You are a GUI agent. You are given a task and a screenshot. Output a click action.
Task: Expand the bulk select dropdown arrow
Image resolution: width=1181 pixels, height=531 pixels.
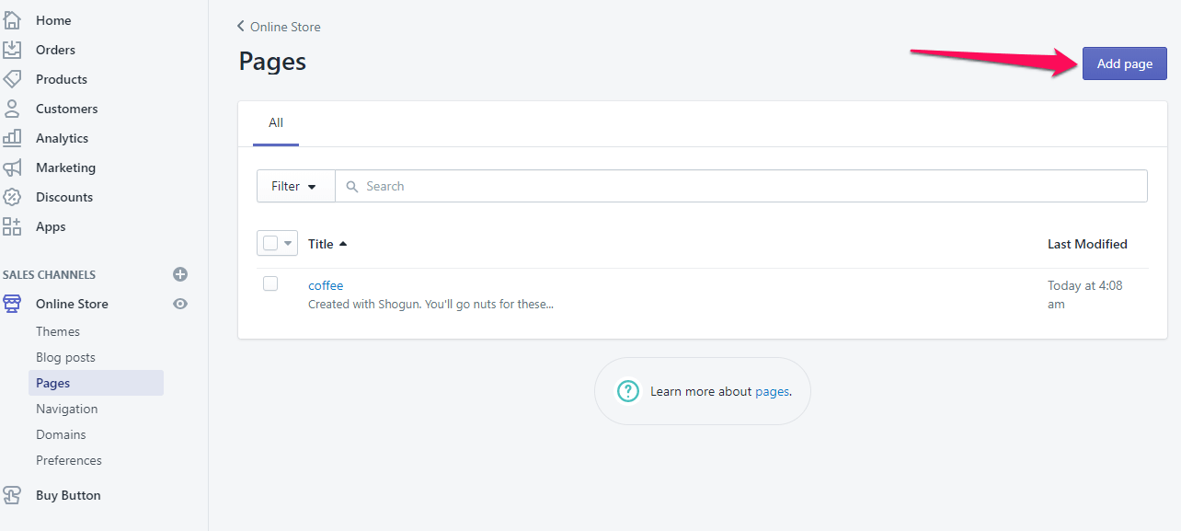[x=288, y=244]
